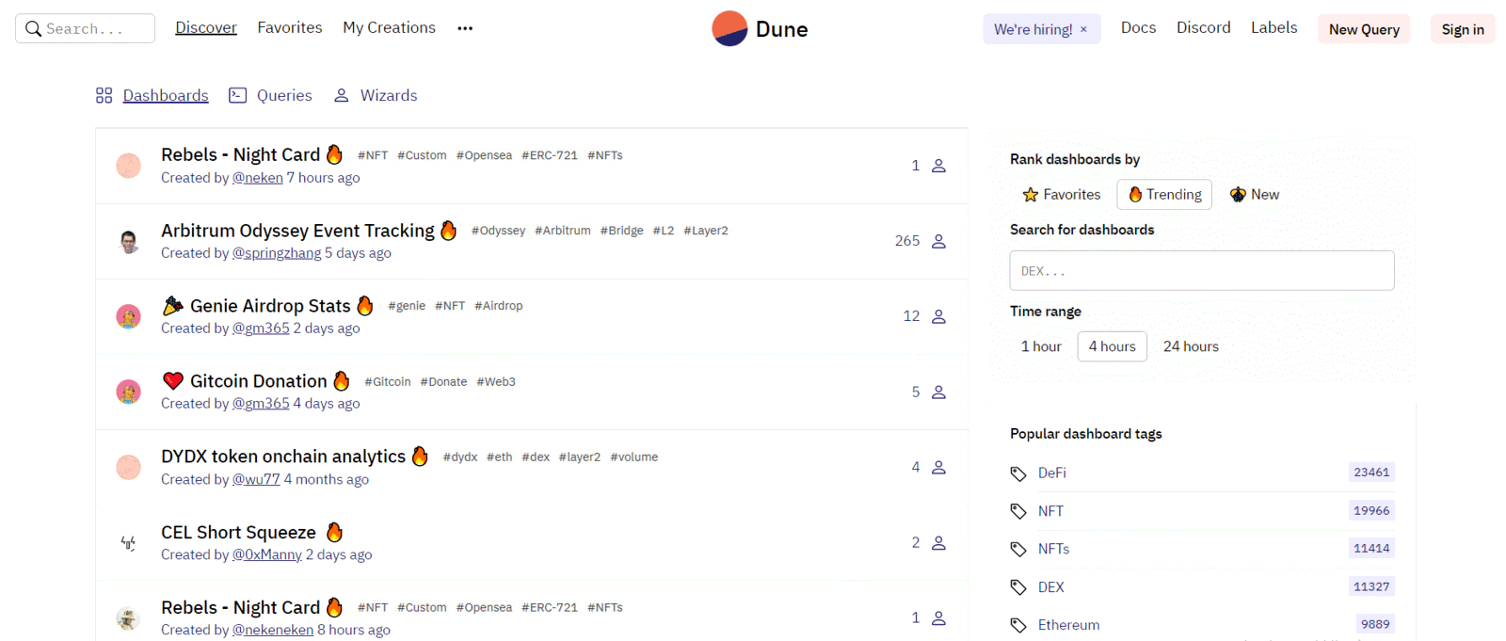
Task: Set time range to 24 hours
Action: [1191, 346]
